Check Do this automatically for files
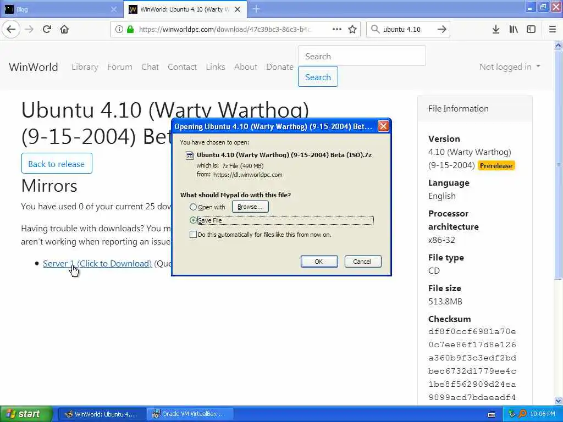The height and width of the screenshot is (422, 563). point(193,235)
